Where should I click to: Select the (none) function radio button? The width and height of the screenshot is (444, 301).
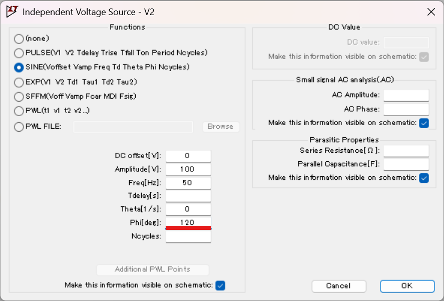tap(19, 39)
